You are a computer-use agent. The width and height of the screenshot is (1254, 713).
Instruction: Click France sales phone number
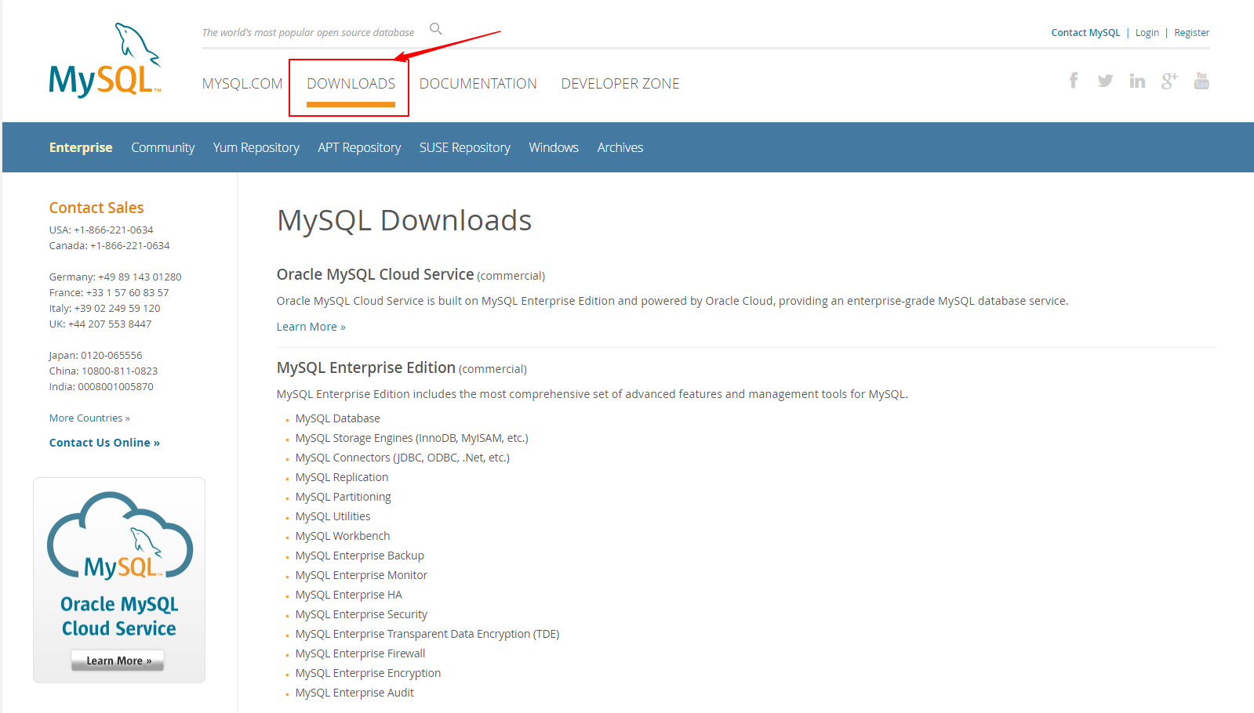[x=128, y=293]
